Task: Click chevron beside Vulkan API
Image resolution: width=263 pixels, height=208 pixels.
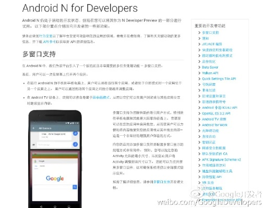Action: tap(199, 73)
